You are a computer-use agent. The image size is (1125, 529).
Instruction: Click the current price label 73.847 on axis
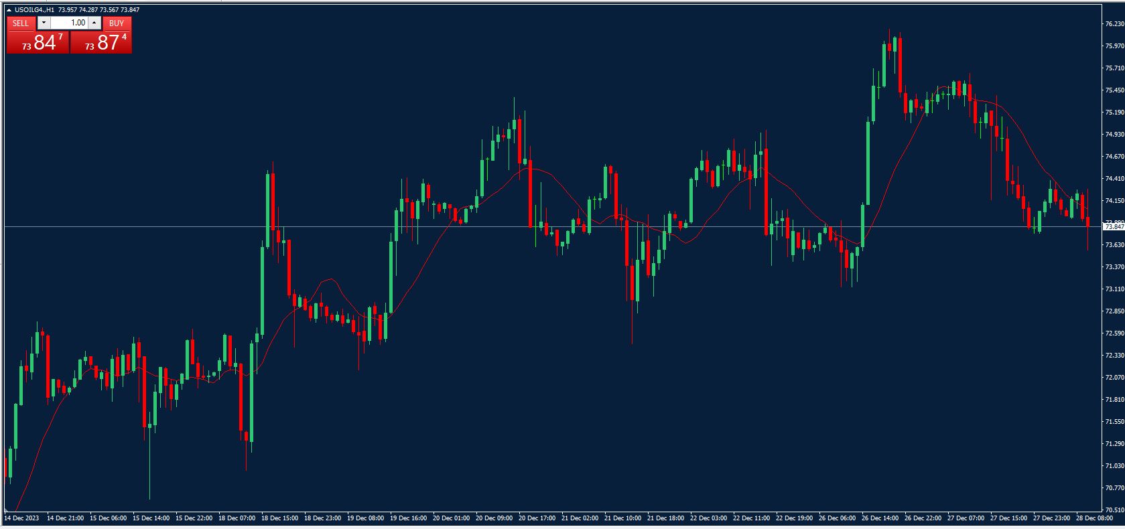1113,227
